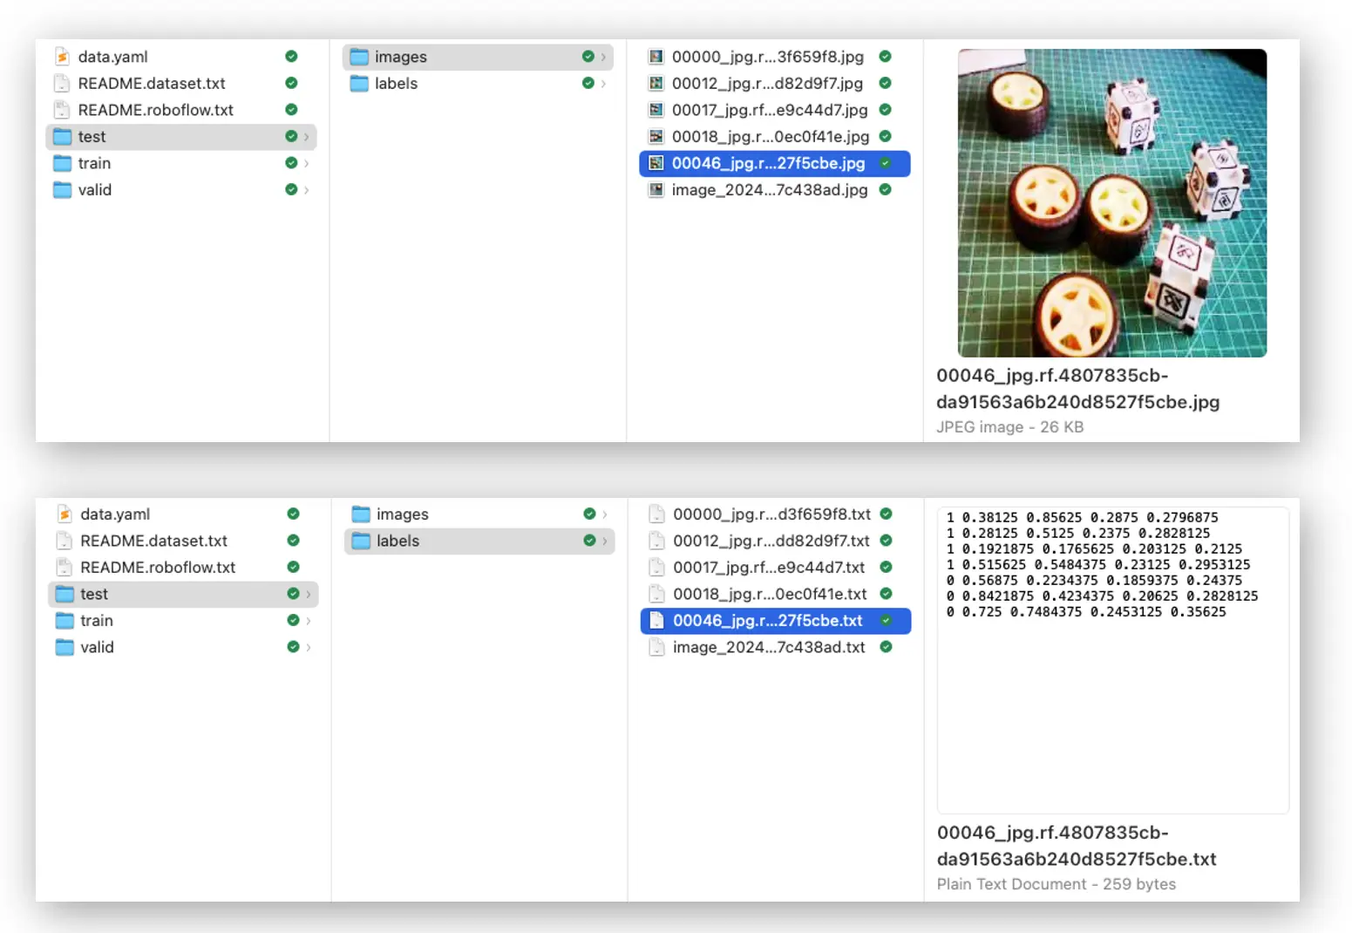Expand the labels folder chevron in upper window
1352x933 pixels.
coord(603,84)
